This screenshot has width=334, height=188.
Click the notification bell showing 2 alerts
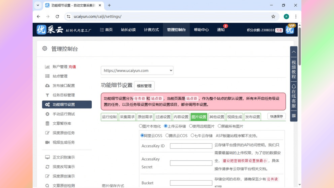pos(221,30)
